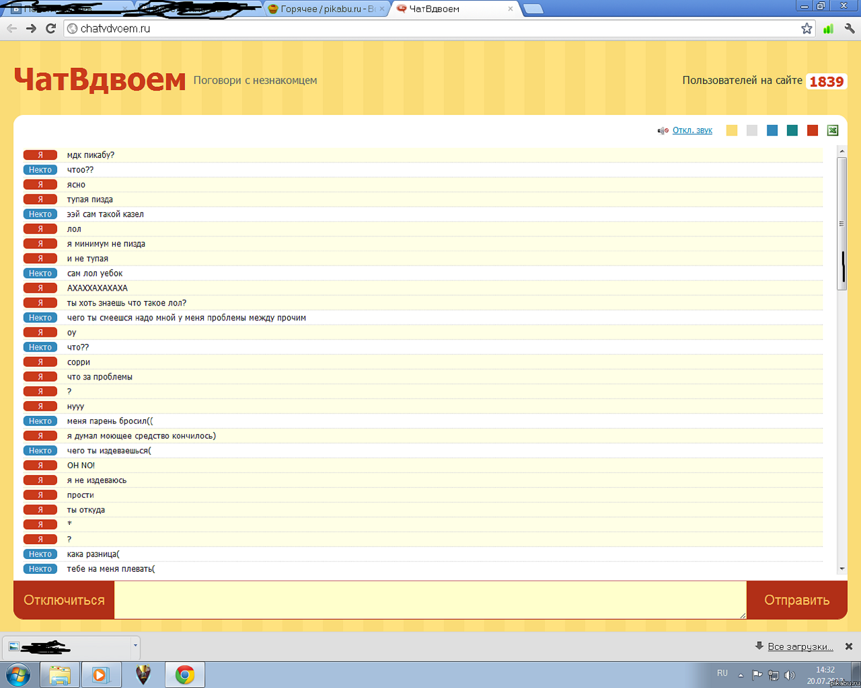Select the teal theme color swatch
Viewport: 861px width, 688px height.
pos(792,130)
